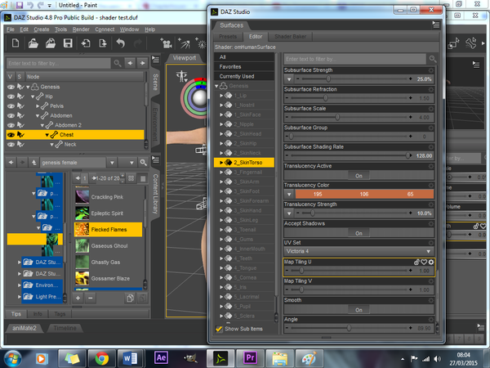The width and height of the screenshot is (490, 368).
Task: Open the Timeline tab
Action: pos(65,328)
